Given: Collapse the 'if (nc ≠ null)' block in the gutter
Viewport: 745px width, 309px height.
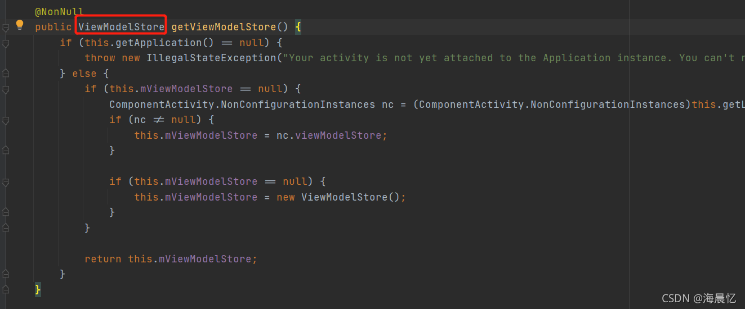Looking at the screenshot, I should coord(6,120).
